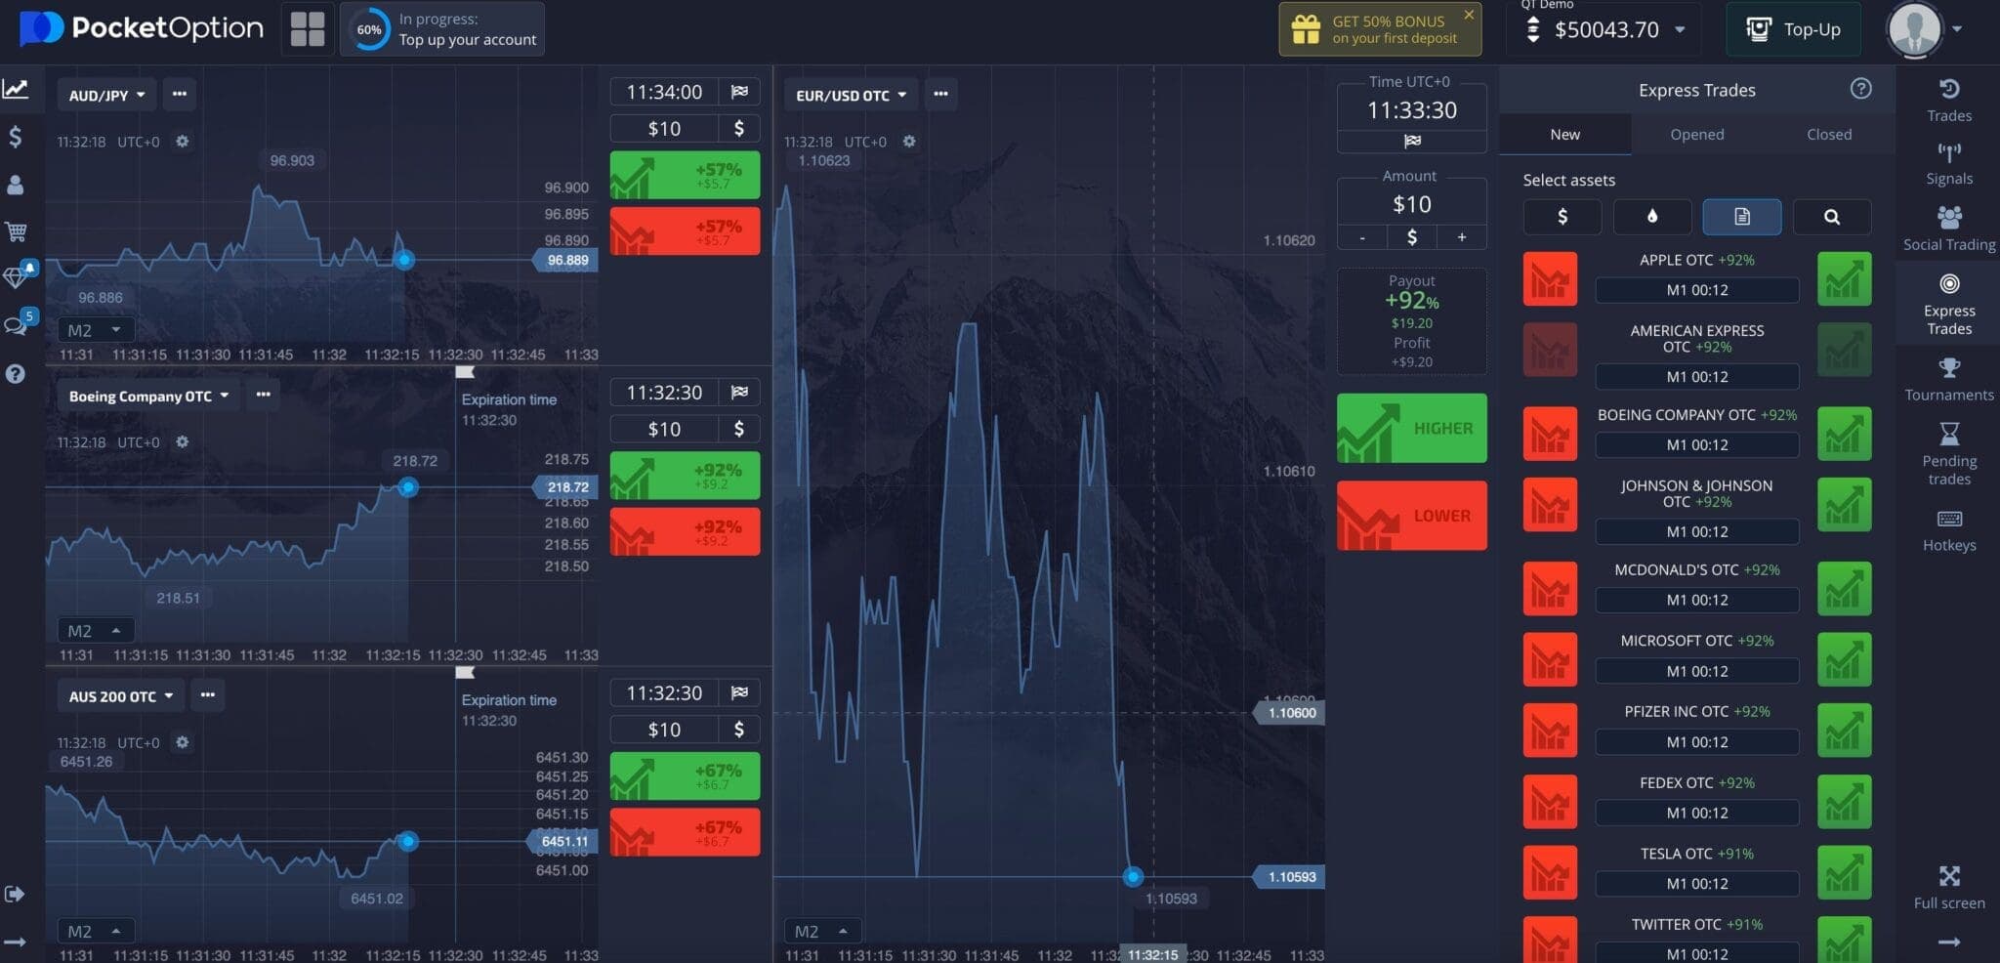Choose lower for TESLA OTC

[1550, 873]
